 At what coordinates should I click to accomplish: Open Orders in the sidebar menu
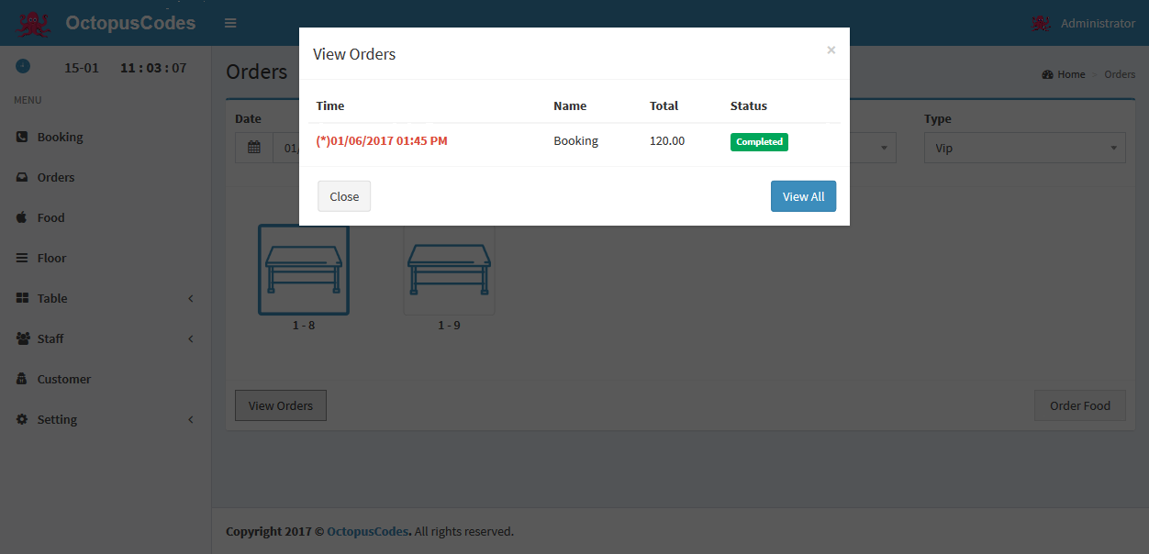pyautogui.click(x=56, y=177)
